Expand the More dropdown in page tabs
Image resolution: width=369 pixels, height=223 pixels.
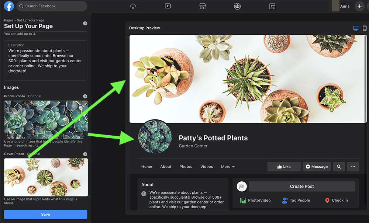tap(228, 167)
